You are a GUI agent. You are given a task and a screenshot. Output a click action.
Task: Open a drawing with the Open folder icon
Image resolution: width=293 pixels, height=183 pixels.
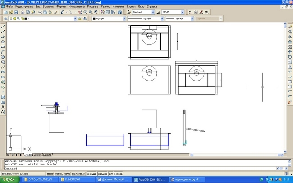tap(11, 12)
